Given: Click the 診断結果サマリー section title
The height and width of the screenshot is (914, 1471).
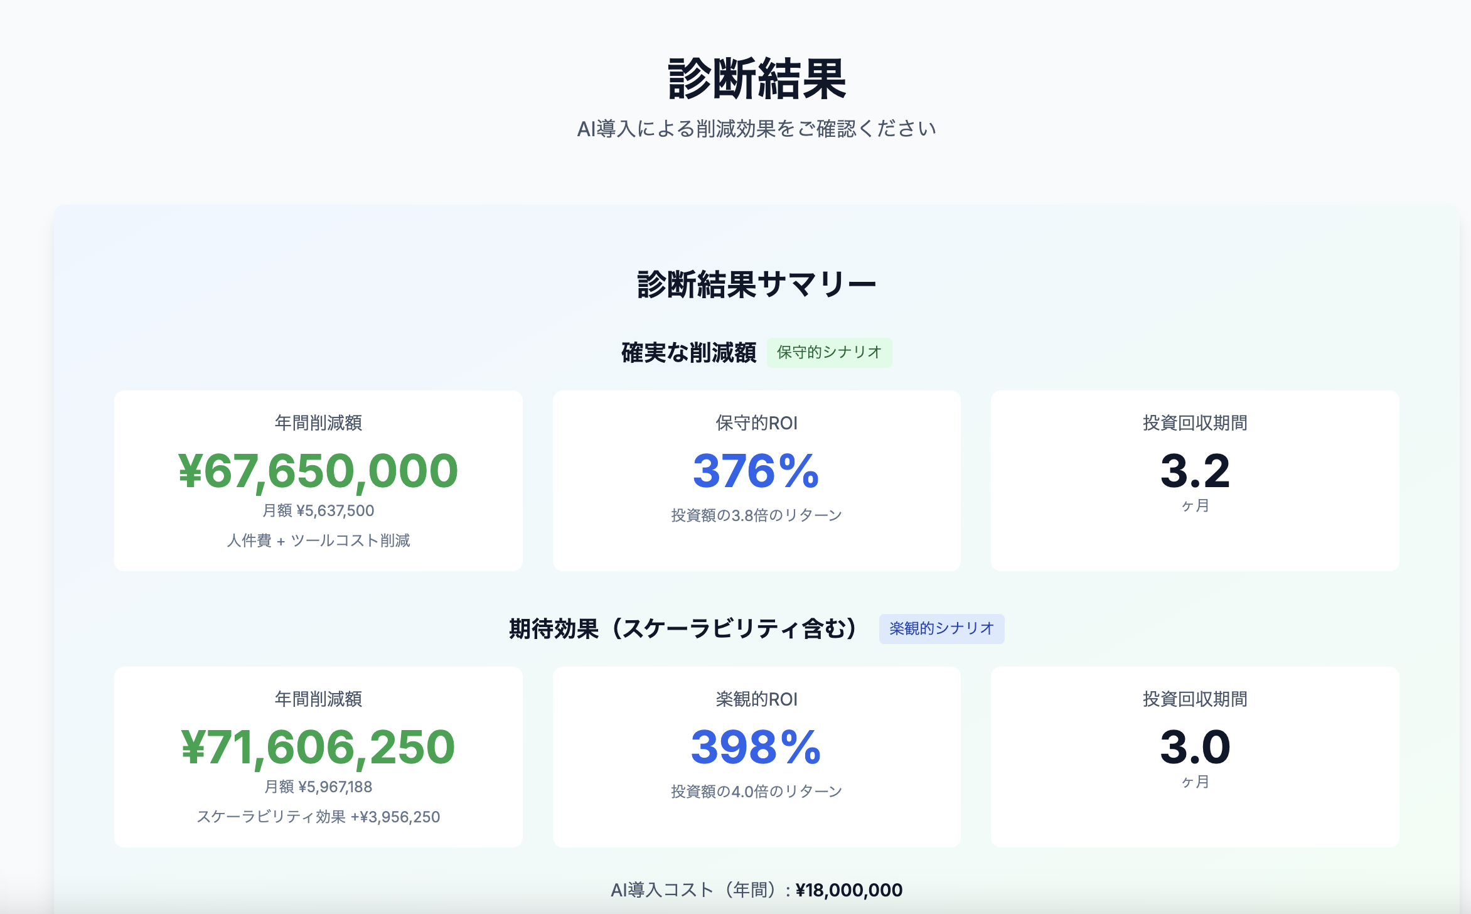Looking at the screenshot, I should (756, 284).
